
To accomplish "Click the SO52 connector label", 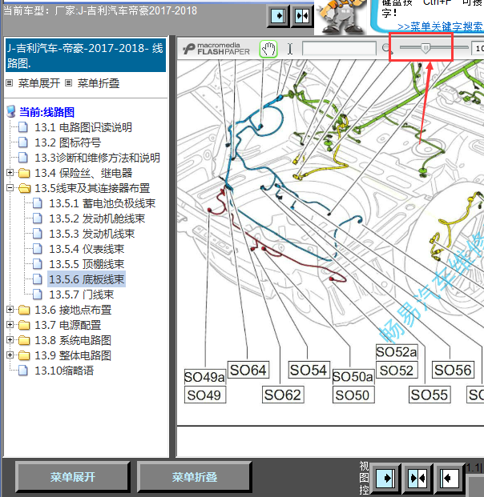I will (x=397, y=370).
